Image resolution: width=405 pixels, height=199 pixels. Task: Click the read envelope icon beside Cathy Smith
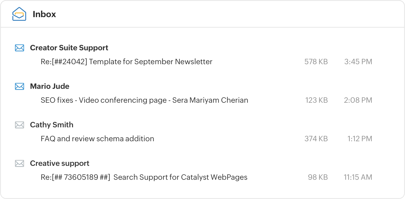point(20,125)
